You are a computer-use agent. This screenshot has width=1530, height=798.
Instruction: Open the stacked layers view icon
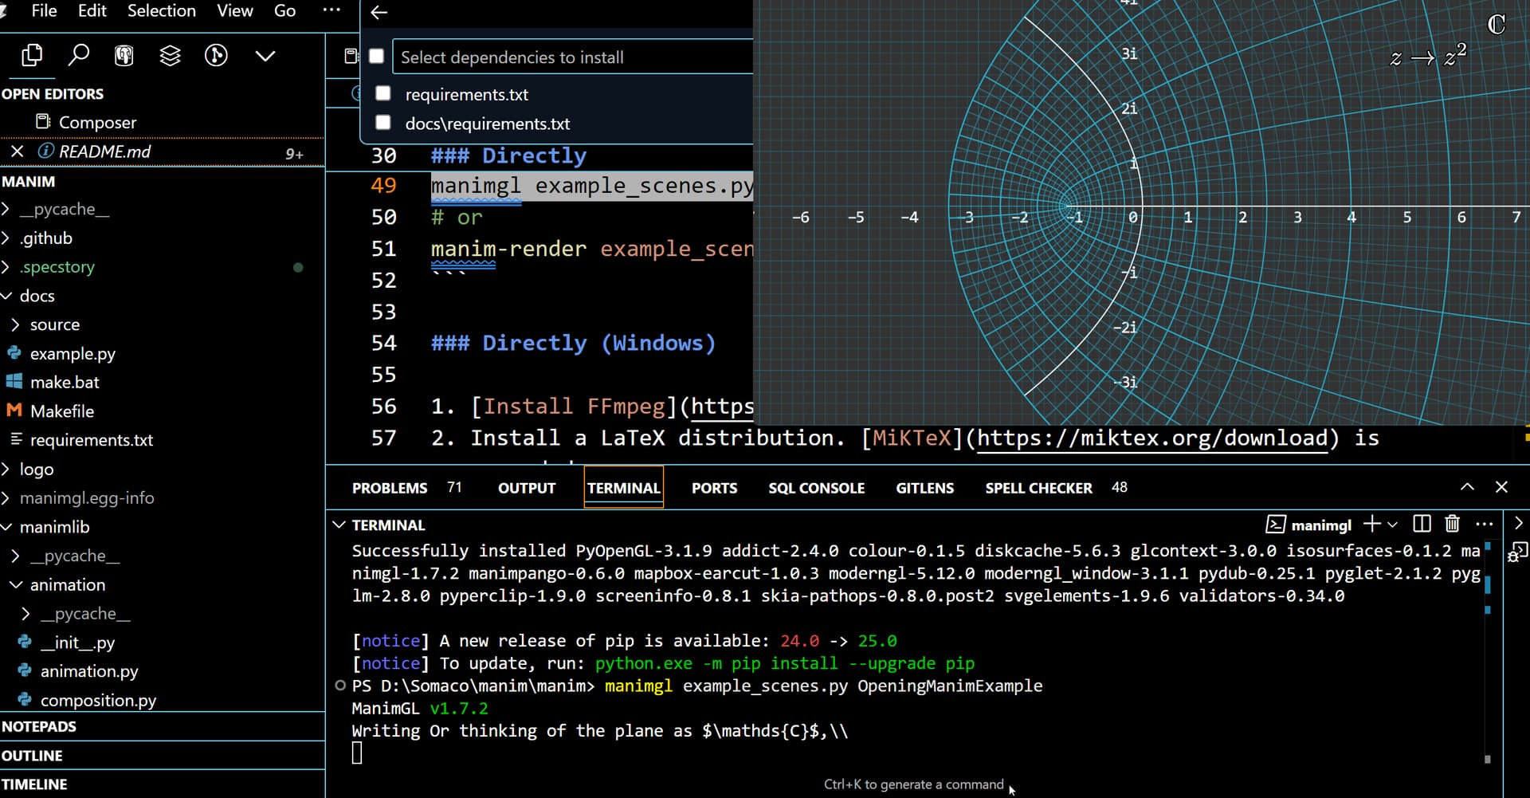pyautogui.click(x=171, y=55)
